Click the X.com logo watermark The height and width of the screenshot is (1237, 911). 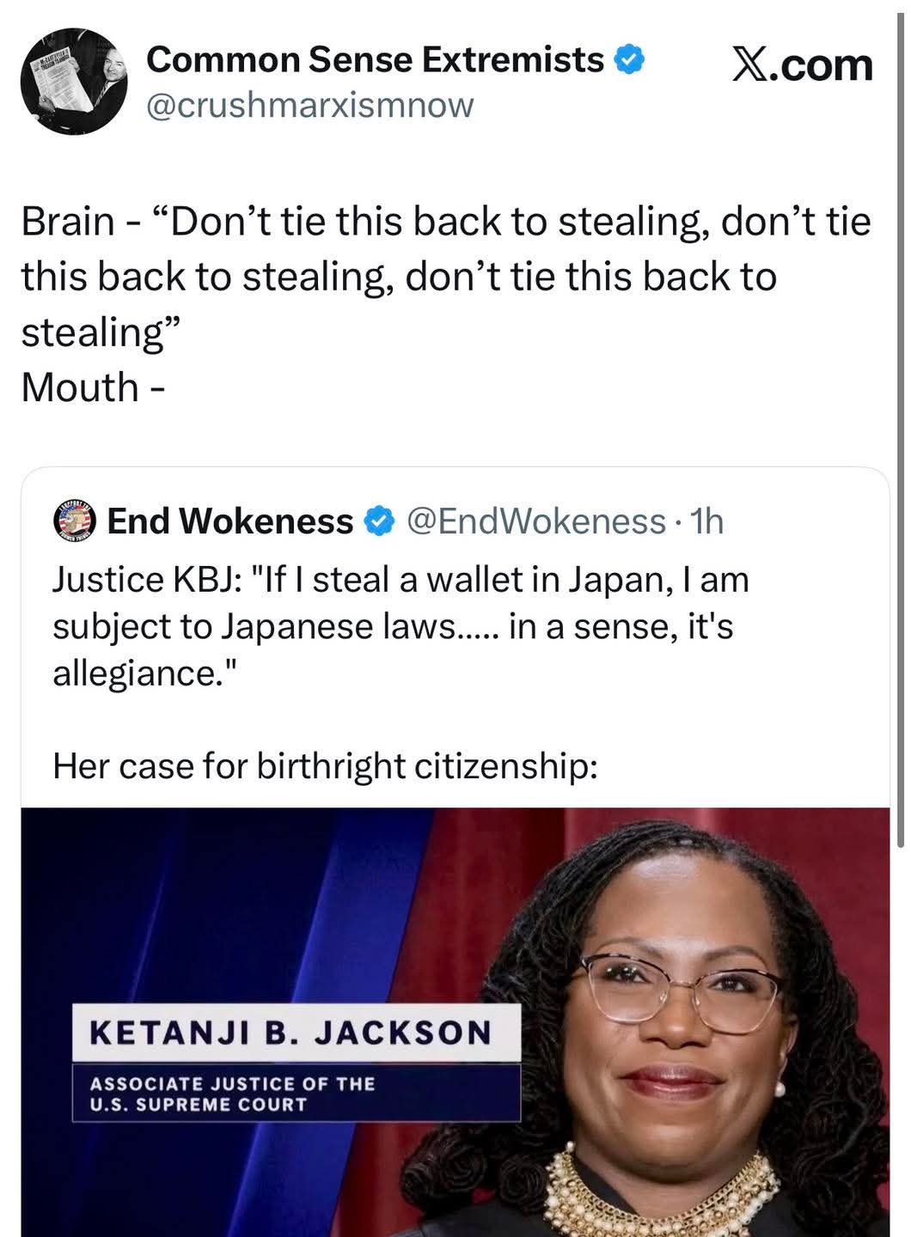pos(802,65)
